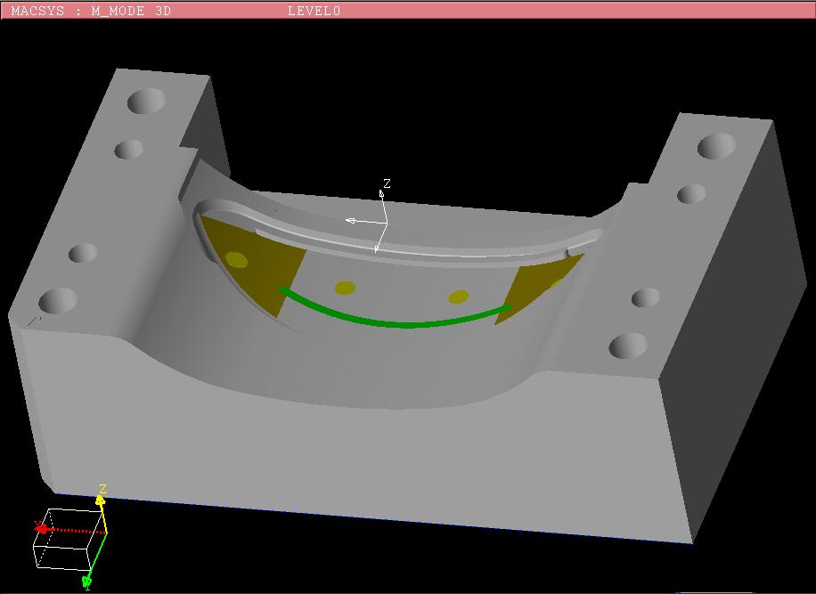Select the large hole at left flange far end
The image size is (816, 594).
coord(146,101)
